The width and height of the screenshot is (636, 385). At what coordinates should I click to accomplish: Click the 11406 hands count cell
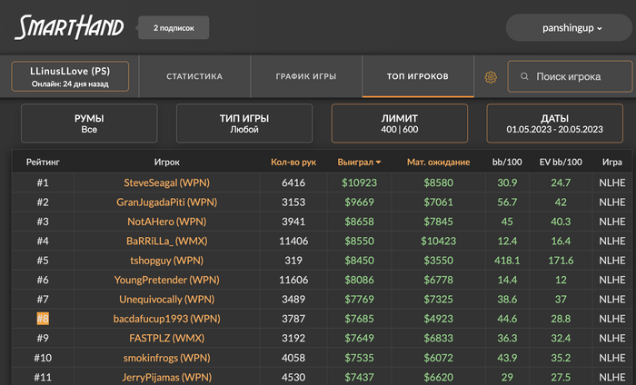[293, 242]
